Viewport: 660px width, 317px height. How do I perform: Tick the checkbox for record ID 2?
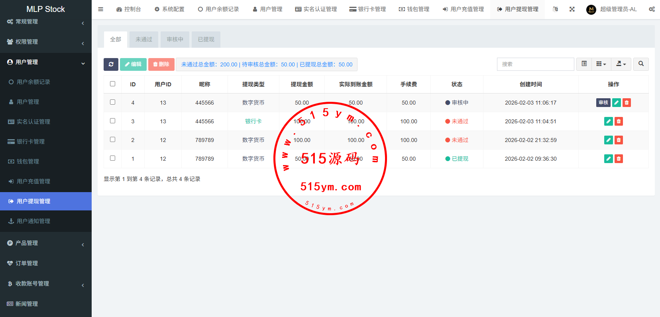click(x=112, y=140)
